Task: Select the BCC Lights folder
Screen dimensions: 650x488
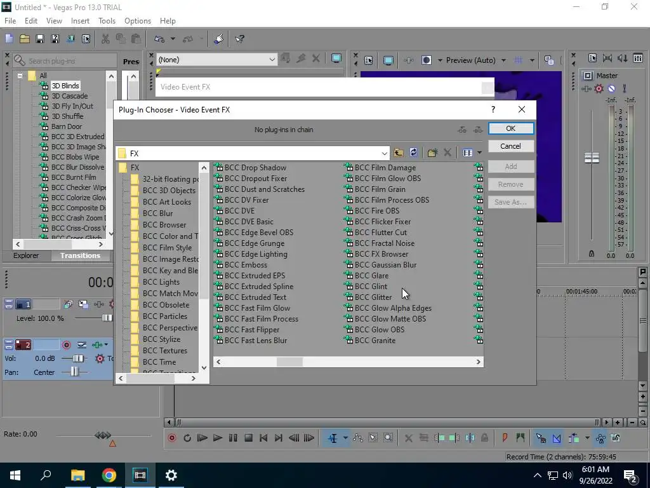Action: click(161, 281)
